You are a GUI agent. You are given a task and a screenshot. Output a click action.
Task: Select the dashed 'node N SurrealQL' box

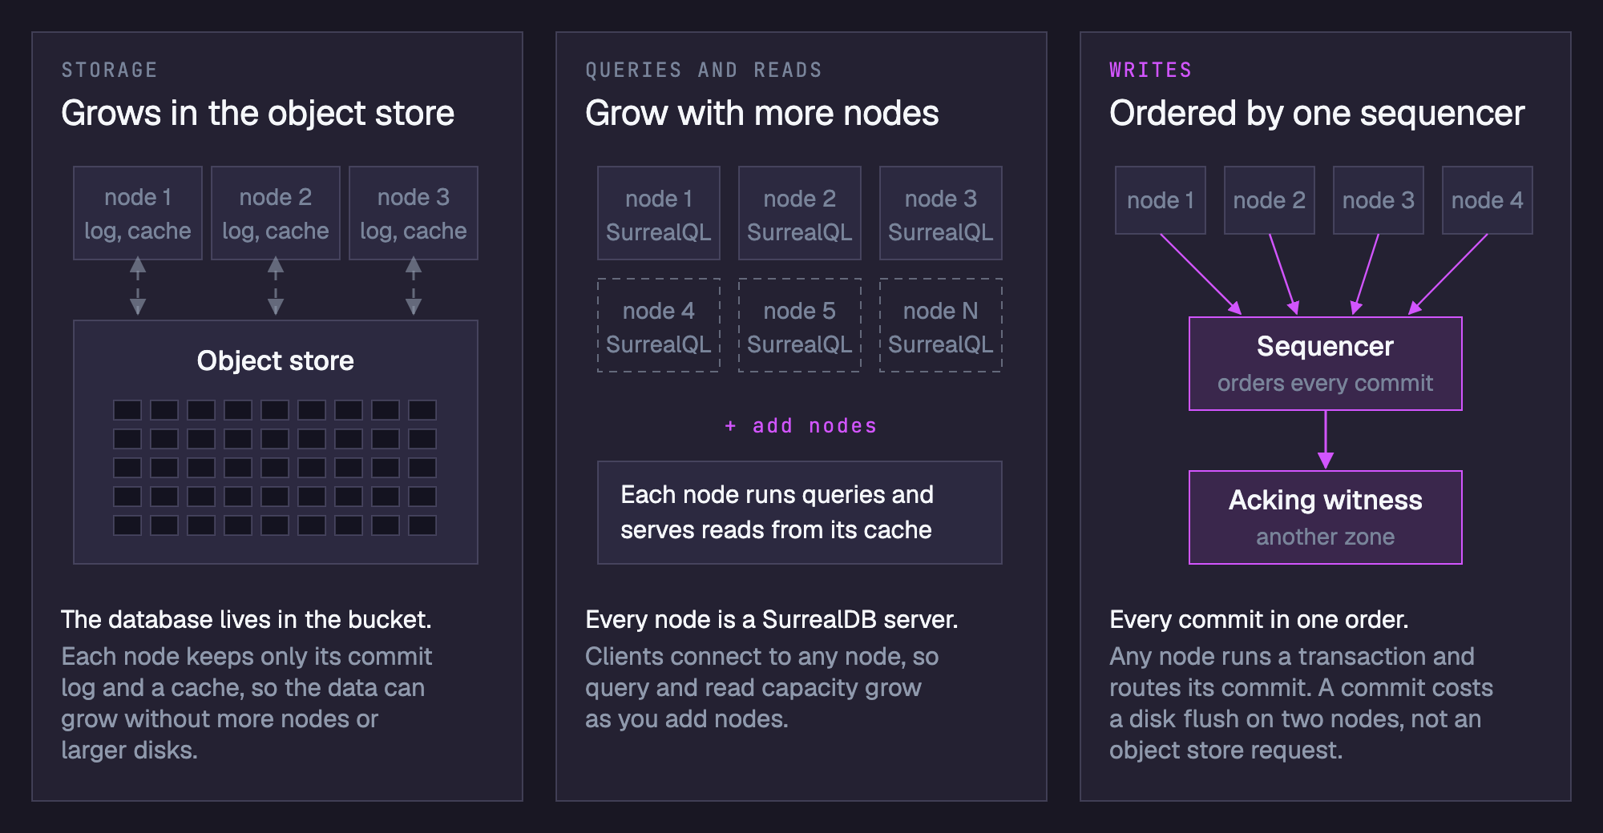point(941,325)
